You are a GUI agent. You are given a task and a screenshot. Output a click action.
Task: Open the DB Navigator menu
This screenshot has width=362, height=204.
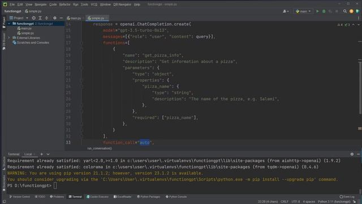(122, 5)
